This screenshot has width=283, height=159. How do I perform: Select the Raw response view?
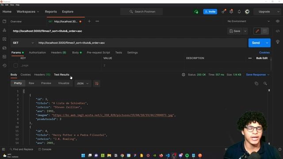[x=31, y=83]
